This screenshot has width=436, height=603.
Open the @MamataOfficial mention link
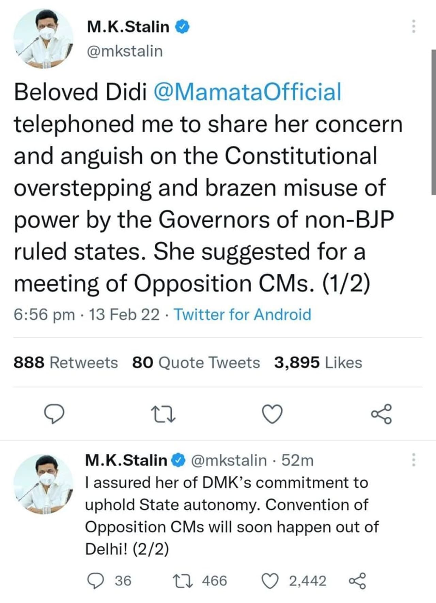(248, 92)
